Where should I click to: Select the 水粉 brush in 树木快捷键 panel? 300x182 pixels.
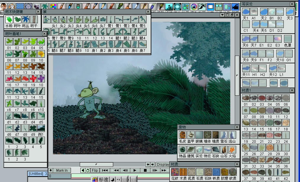coord(9,19)
